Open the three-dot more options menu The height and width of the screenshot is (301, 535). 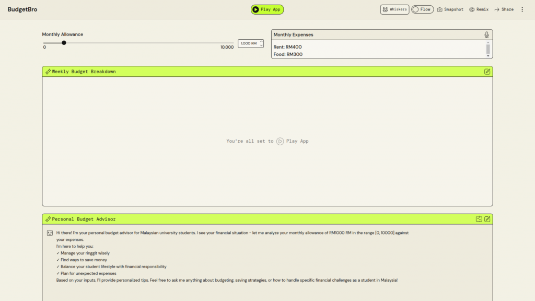(x=522, y=9)
